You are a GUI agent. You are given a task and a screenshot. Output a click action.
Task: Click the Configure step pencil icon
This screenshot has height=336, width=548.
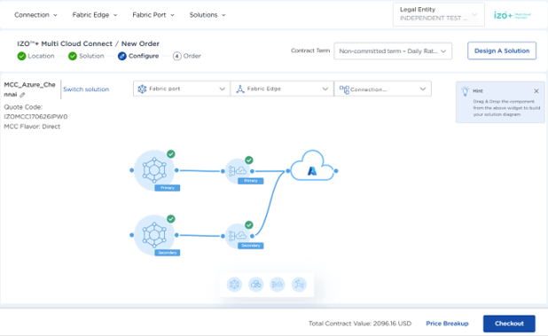pos(122,56)
